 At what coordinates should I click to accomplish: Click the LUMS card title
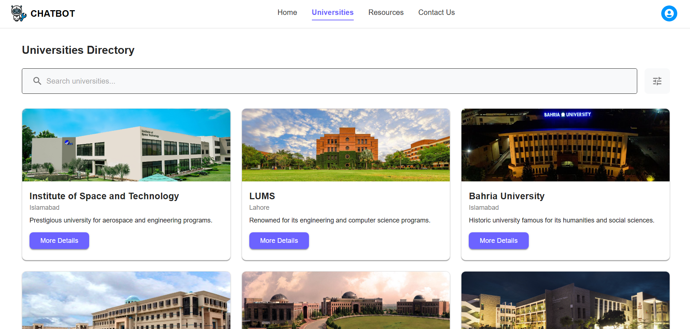pos(262,196)
